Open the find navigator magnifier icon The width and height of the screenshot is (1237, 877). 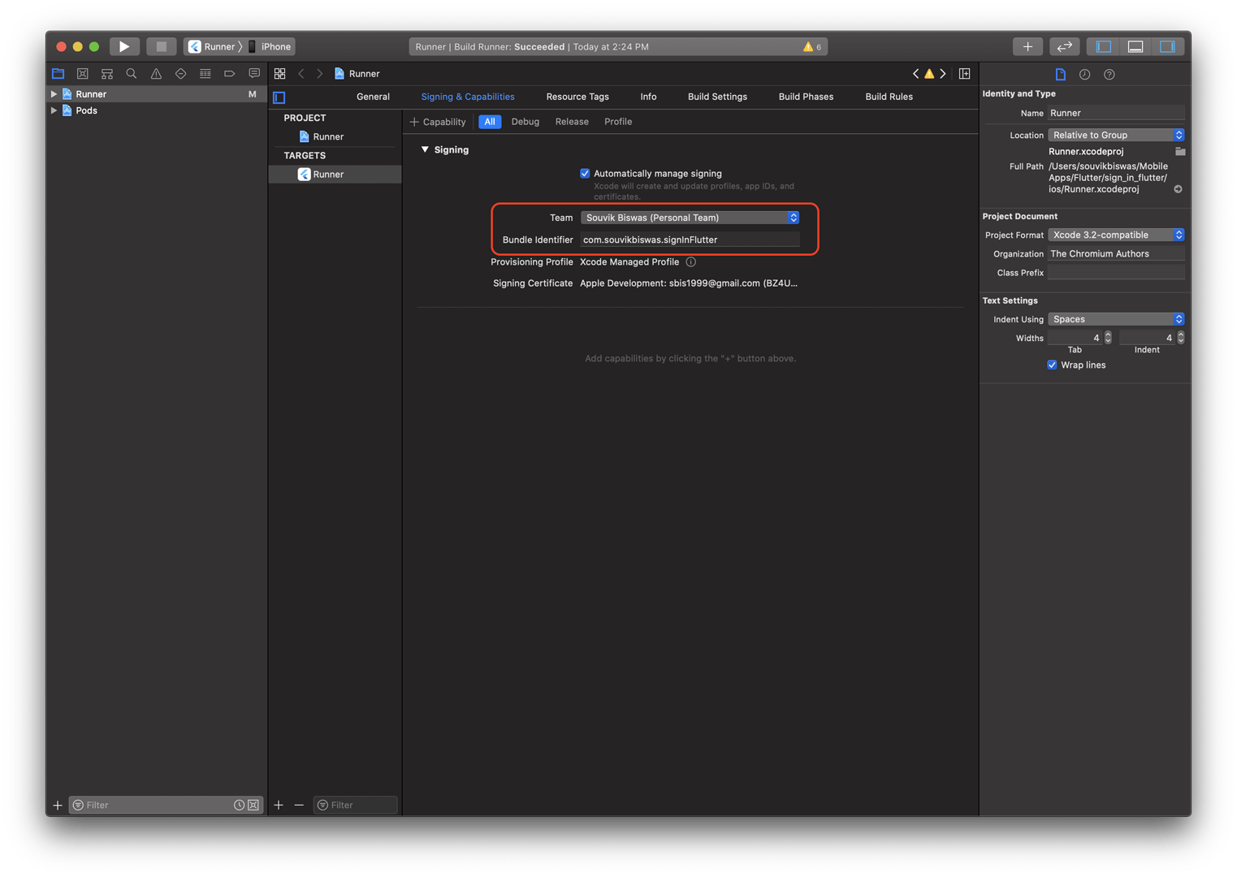pyautogui.click(x=132, y=74)
